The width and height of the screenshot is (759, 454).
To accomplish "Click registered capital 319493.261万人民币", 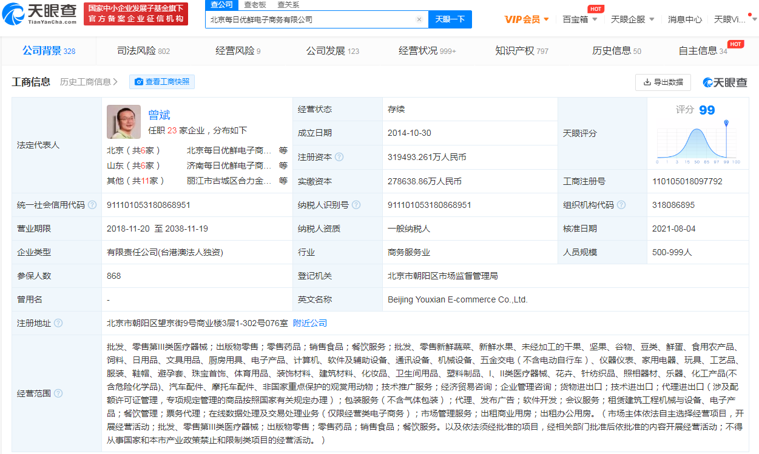I will (x=427, y=157).
